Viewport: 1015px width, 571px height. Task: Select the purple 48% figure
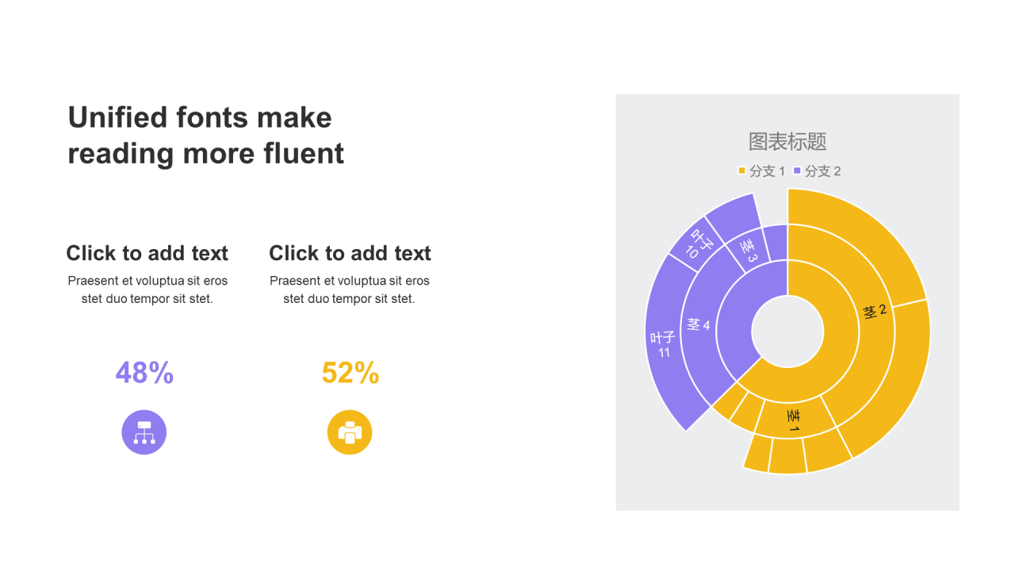[144, 373]
